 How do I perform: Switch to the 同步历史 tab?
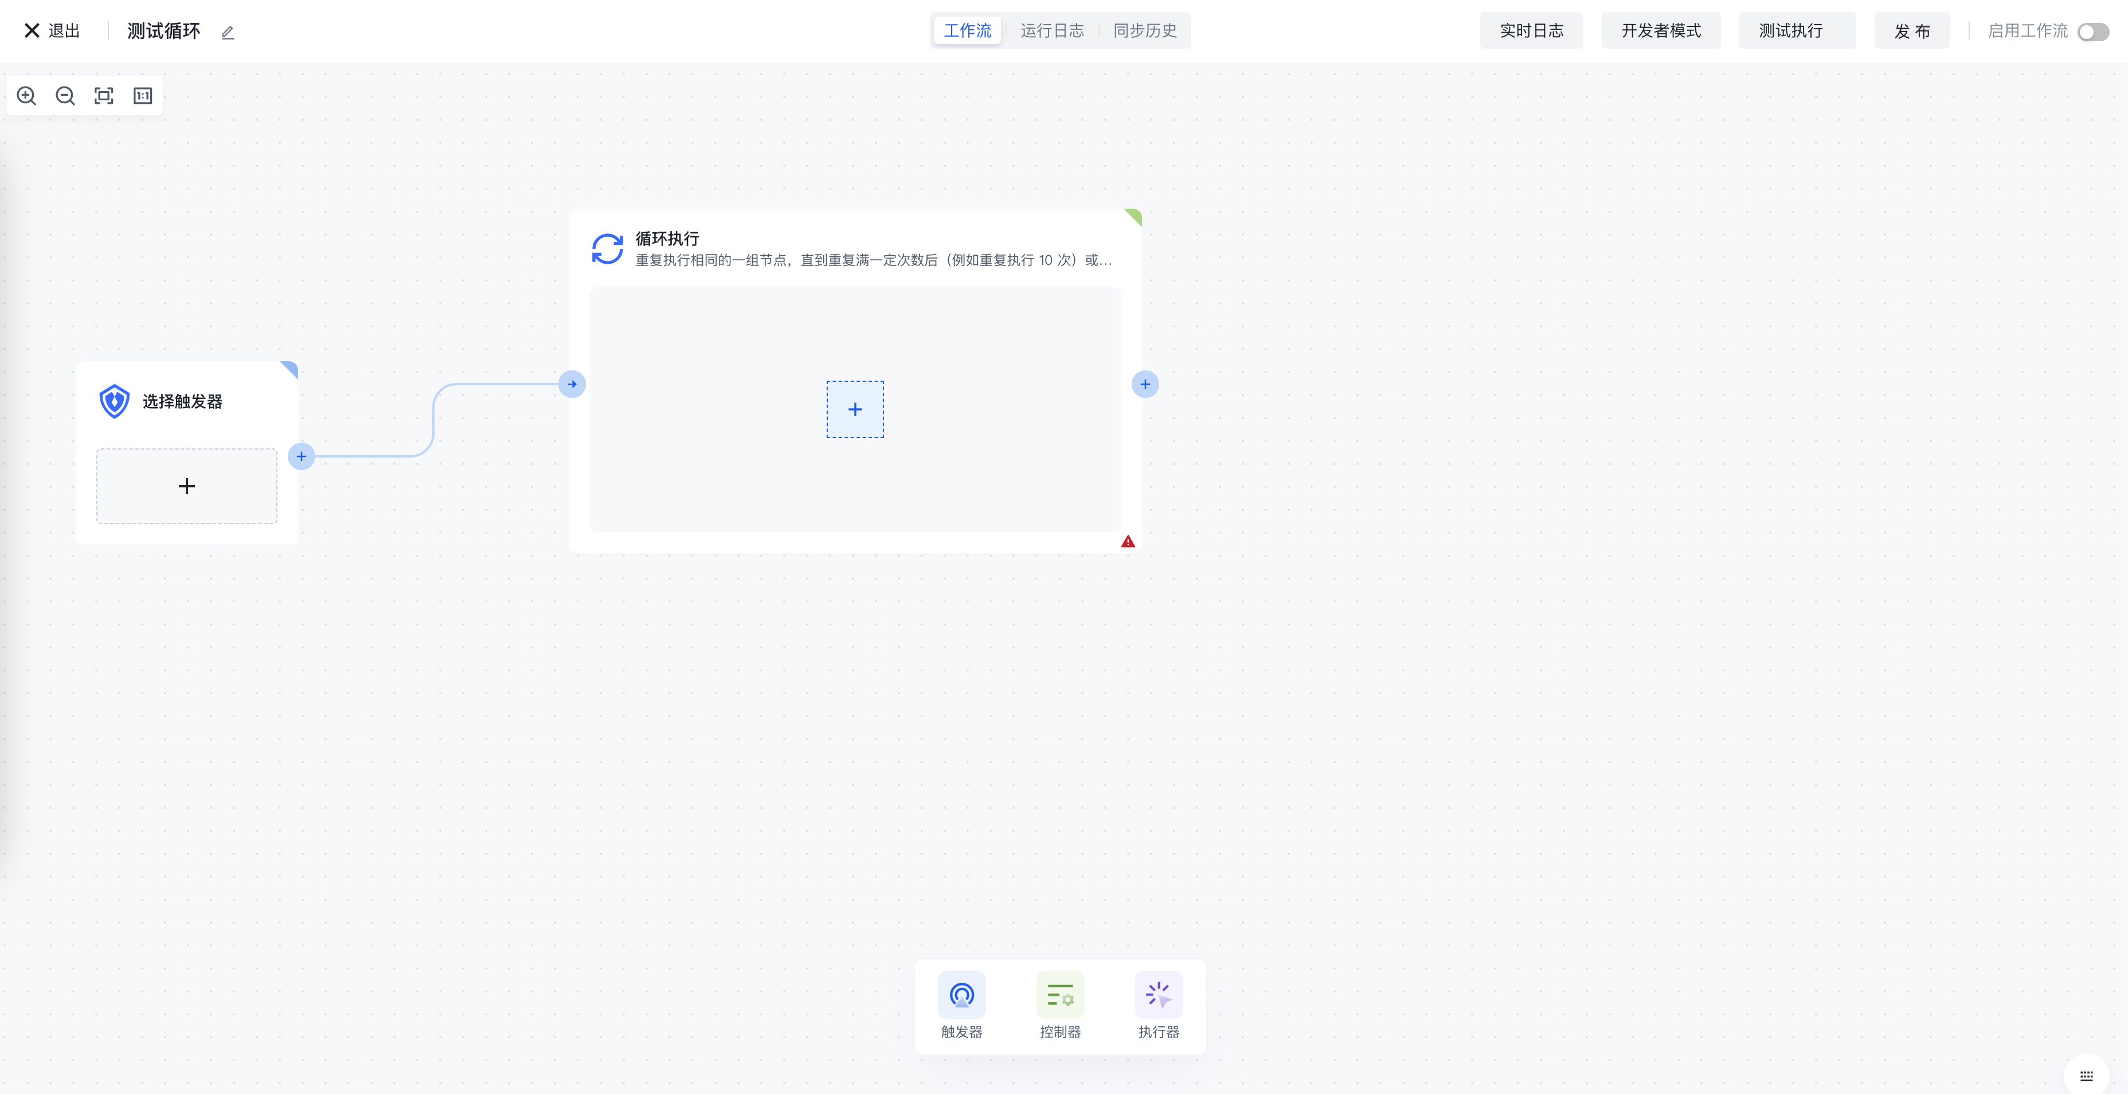[x=1144, y=30]
